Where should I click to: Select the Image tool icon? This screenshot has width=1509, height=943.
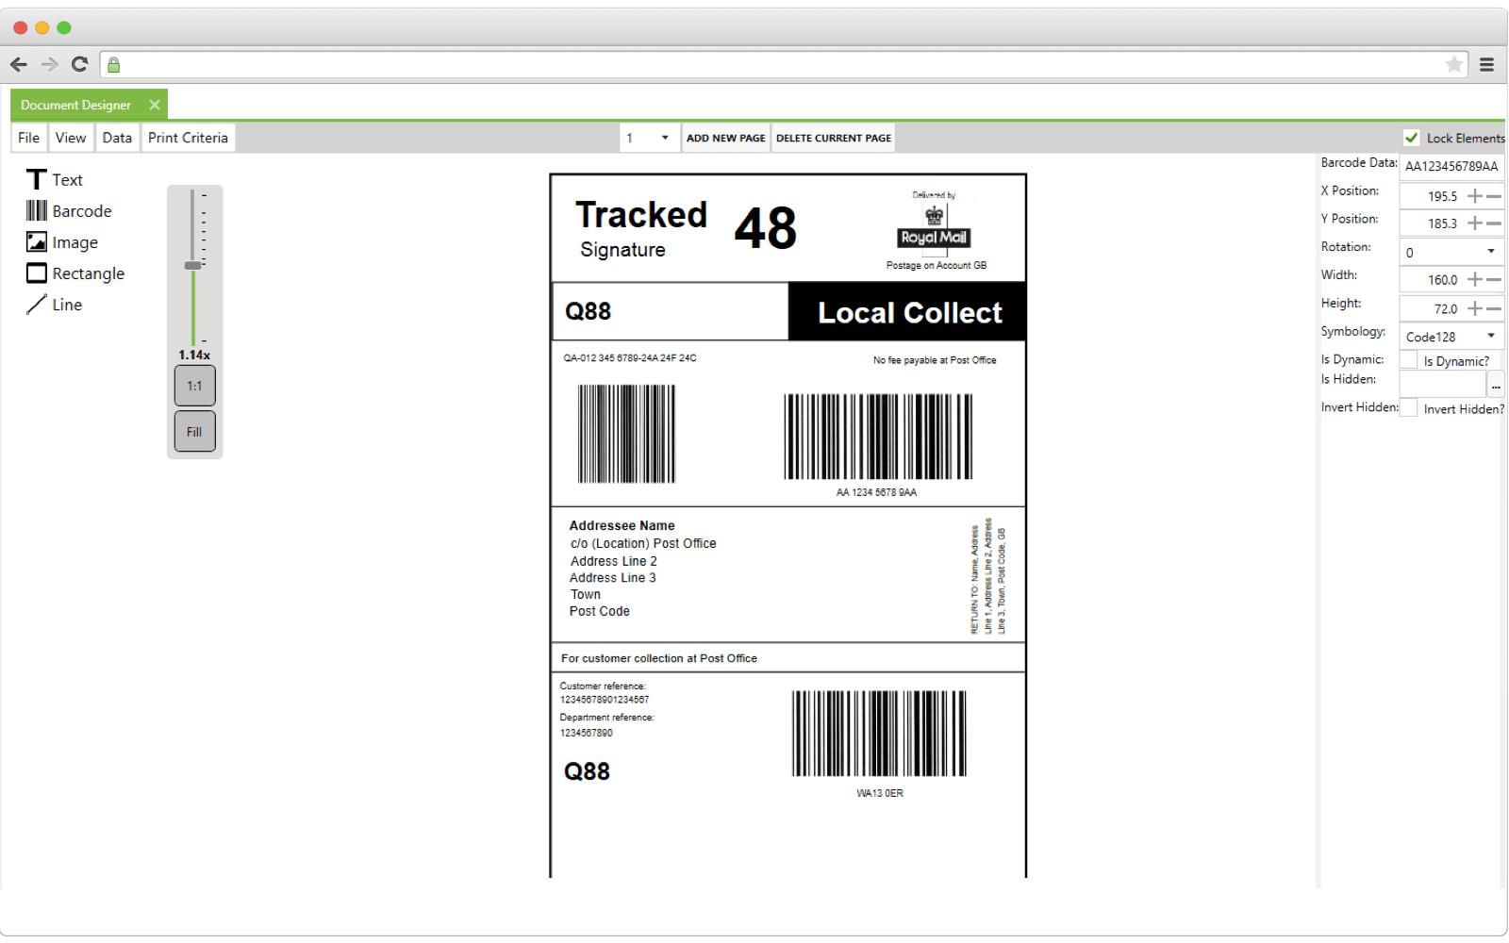tap(37, 241)
